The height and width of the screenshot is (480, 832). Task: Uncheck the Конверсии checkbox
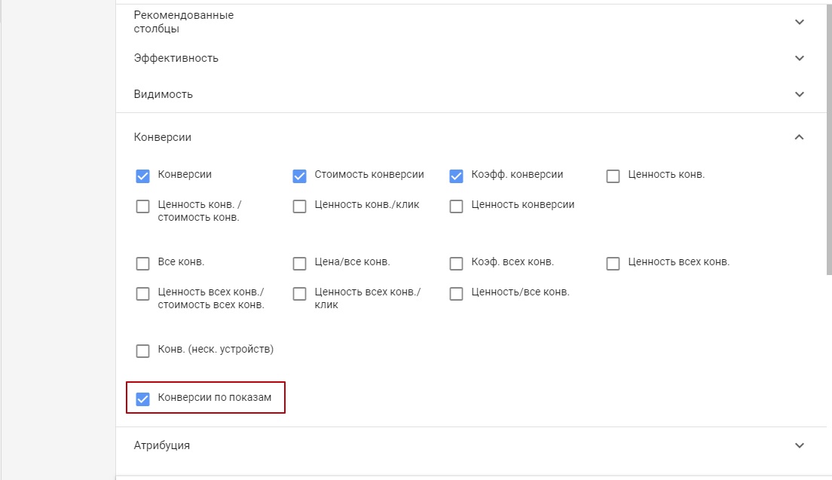pos(142,176)
